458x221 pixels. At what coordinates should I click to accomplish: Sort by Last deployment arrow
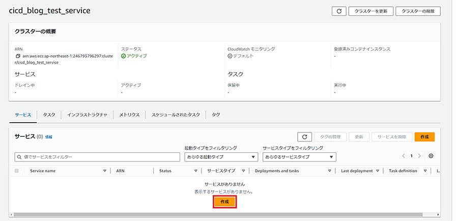pos(378,171)
